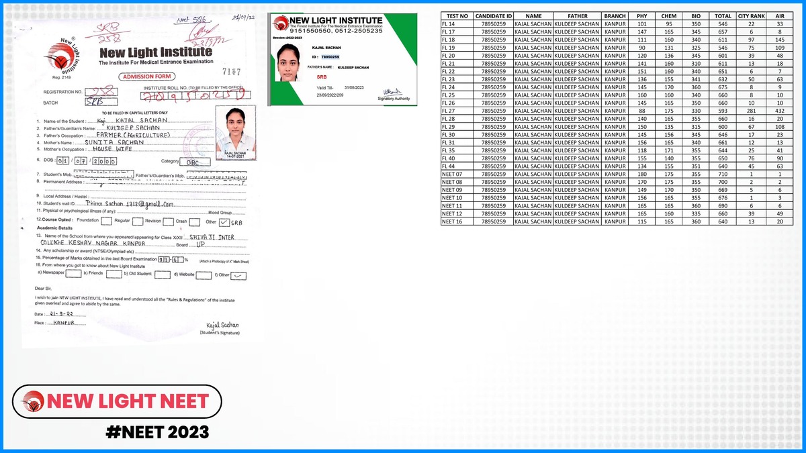Tick the Crash course checkbox
The width and height of the screenshot is (806, 453).
(195, 221)
